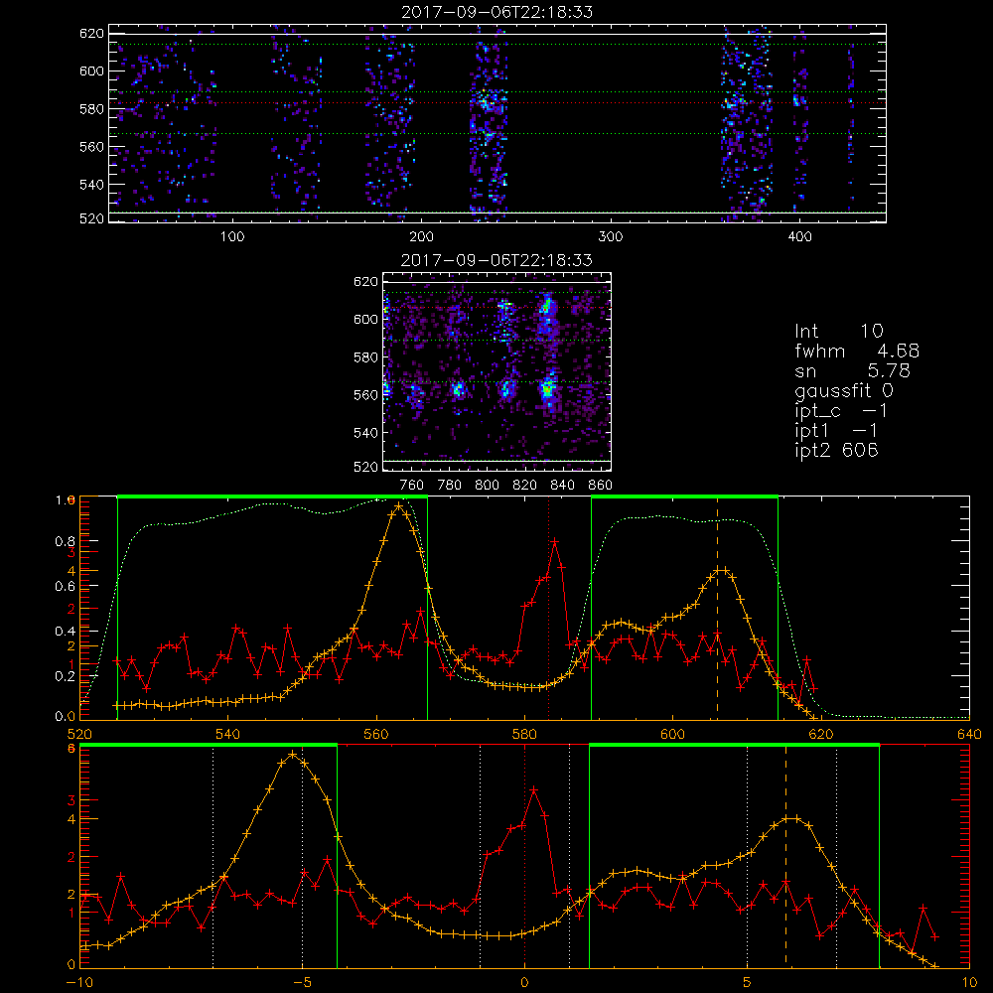Click x-axis tick label 820

[x=525, y=486]
